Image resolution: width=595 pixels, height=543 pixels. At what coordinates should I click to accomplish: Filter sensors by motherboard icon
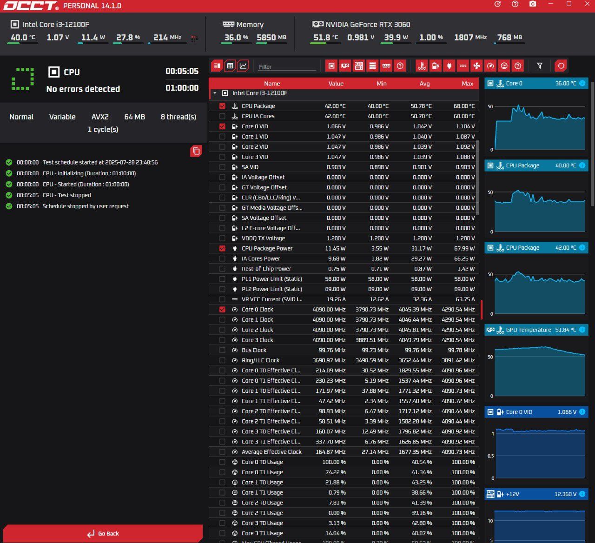359,66
